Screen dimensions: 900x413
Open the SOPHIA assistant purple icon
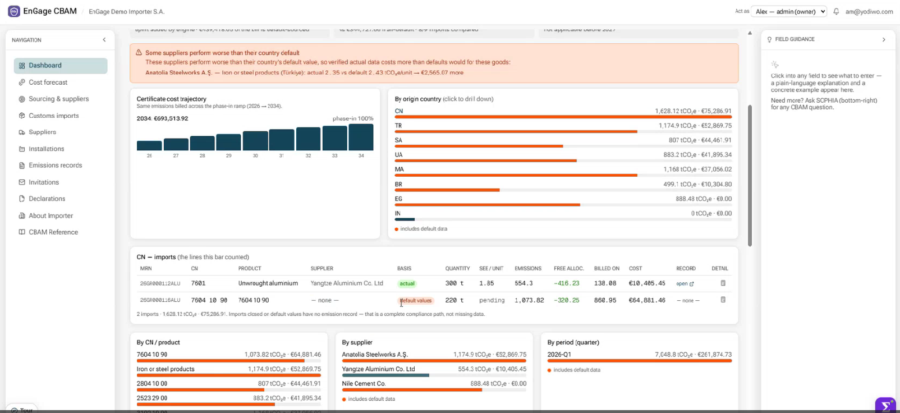coord(885,406)
